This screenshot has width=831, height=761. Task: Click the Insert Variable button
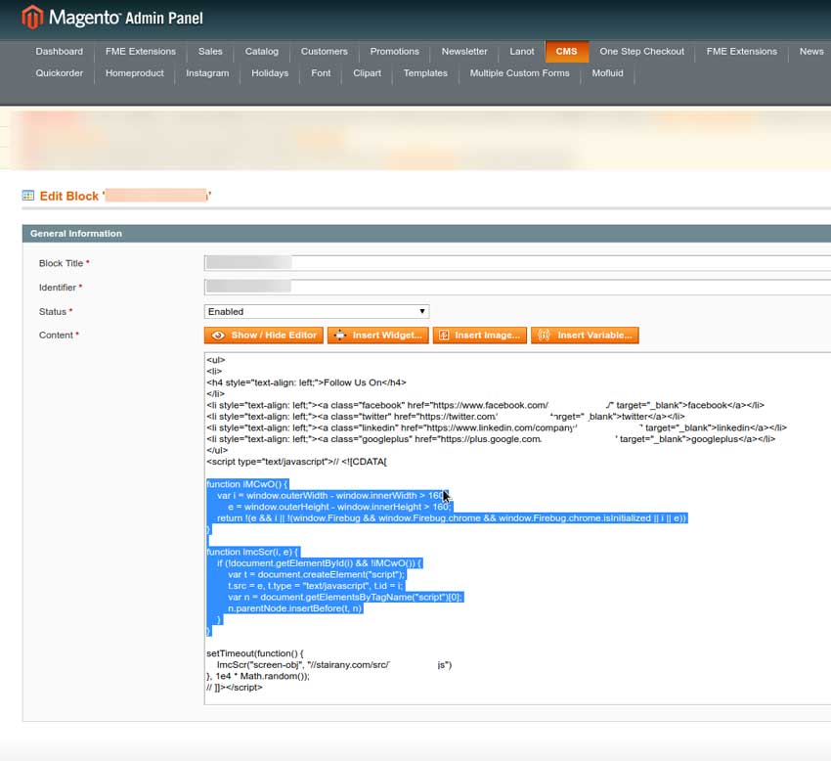click(585, 335)
